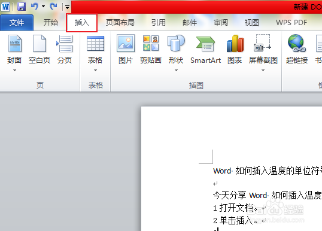Expand the 封面 dropdown arrow

pyautogui.click(x=14, y=71)
